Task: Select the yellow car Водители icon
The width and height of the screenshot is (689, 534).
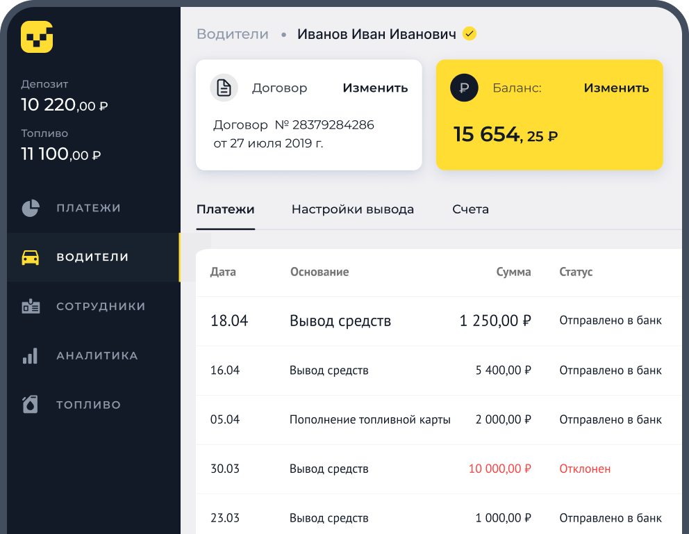Action: (31, 257)
